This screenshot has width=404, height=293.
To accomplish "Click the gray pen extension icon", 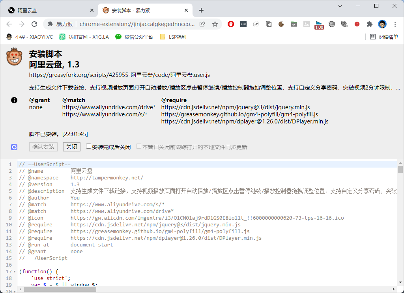I will click(256, 24).
